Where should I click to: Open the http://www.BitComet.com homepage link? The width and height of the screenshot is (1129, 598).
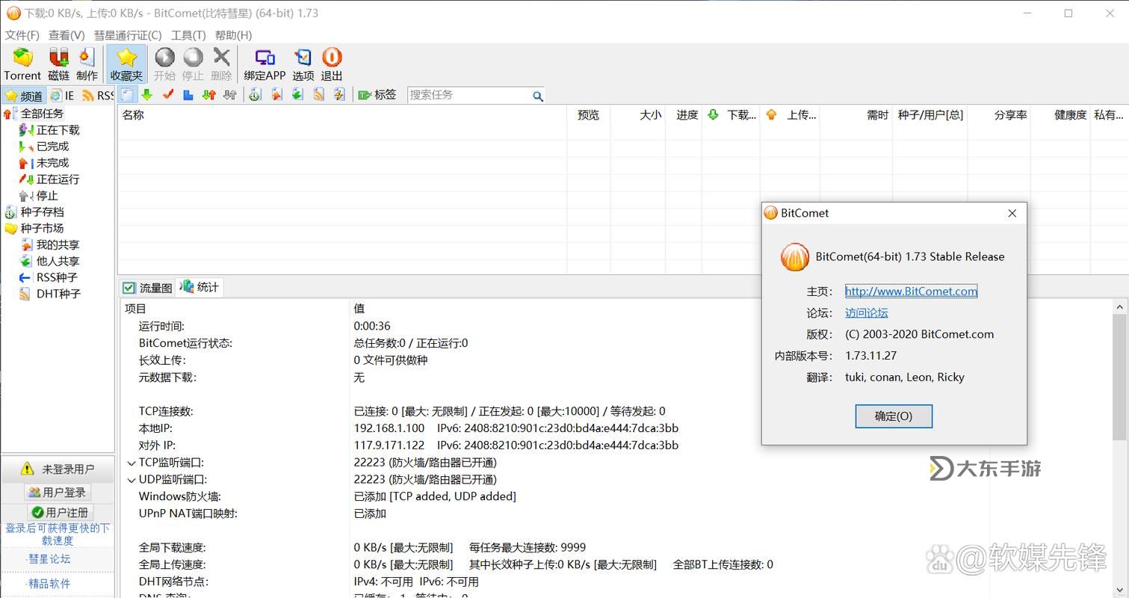(x=911, y=292)
